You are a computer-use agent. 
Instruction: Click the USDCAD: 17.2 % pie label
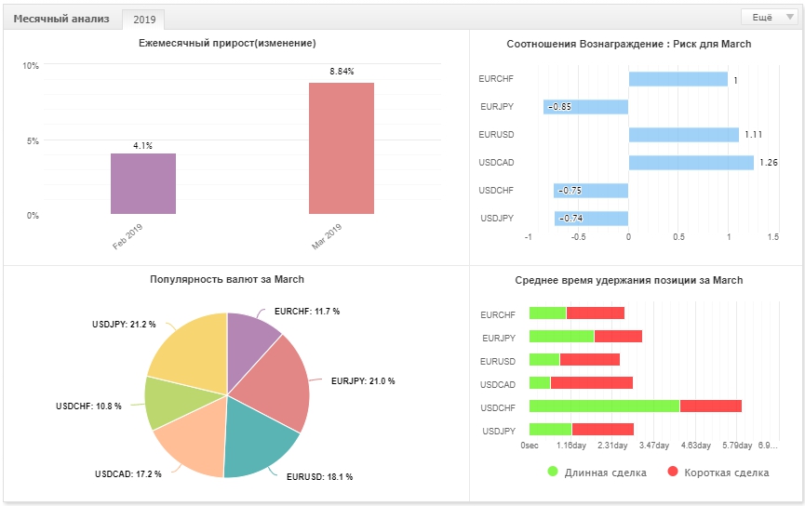(x=127, y=474)
